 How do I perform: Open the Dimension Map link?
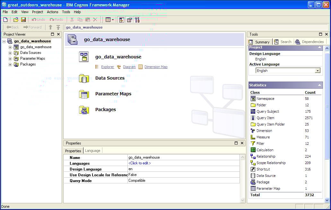pyautogui.click(x=156, y=67)
